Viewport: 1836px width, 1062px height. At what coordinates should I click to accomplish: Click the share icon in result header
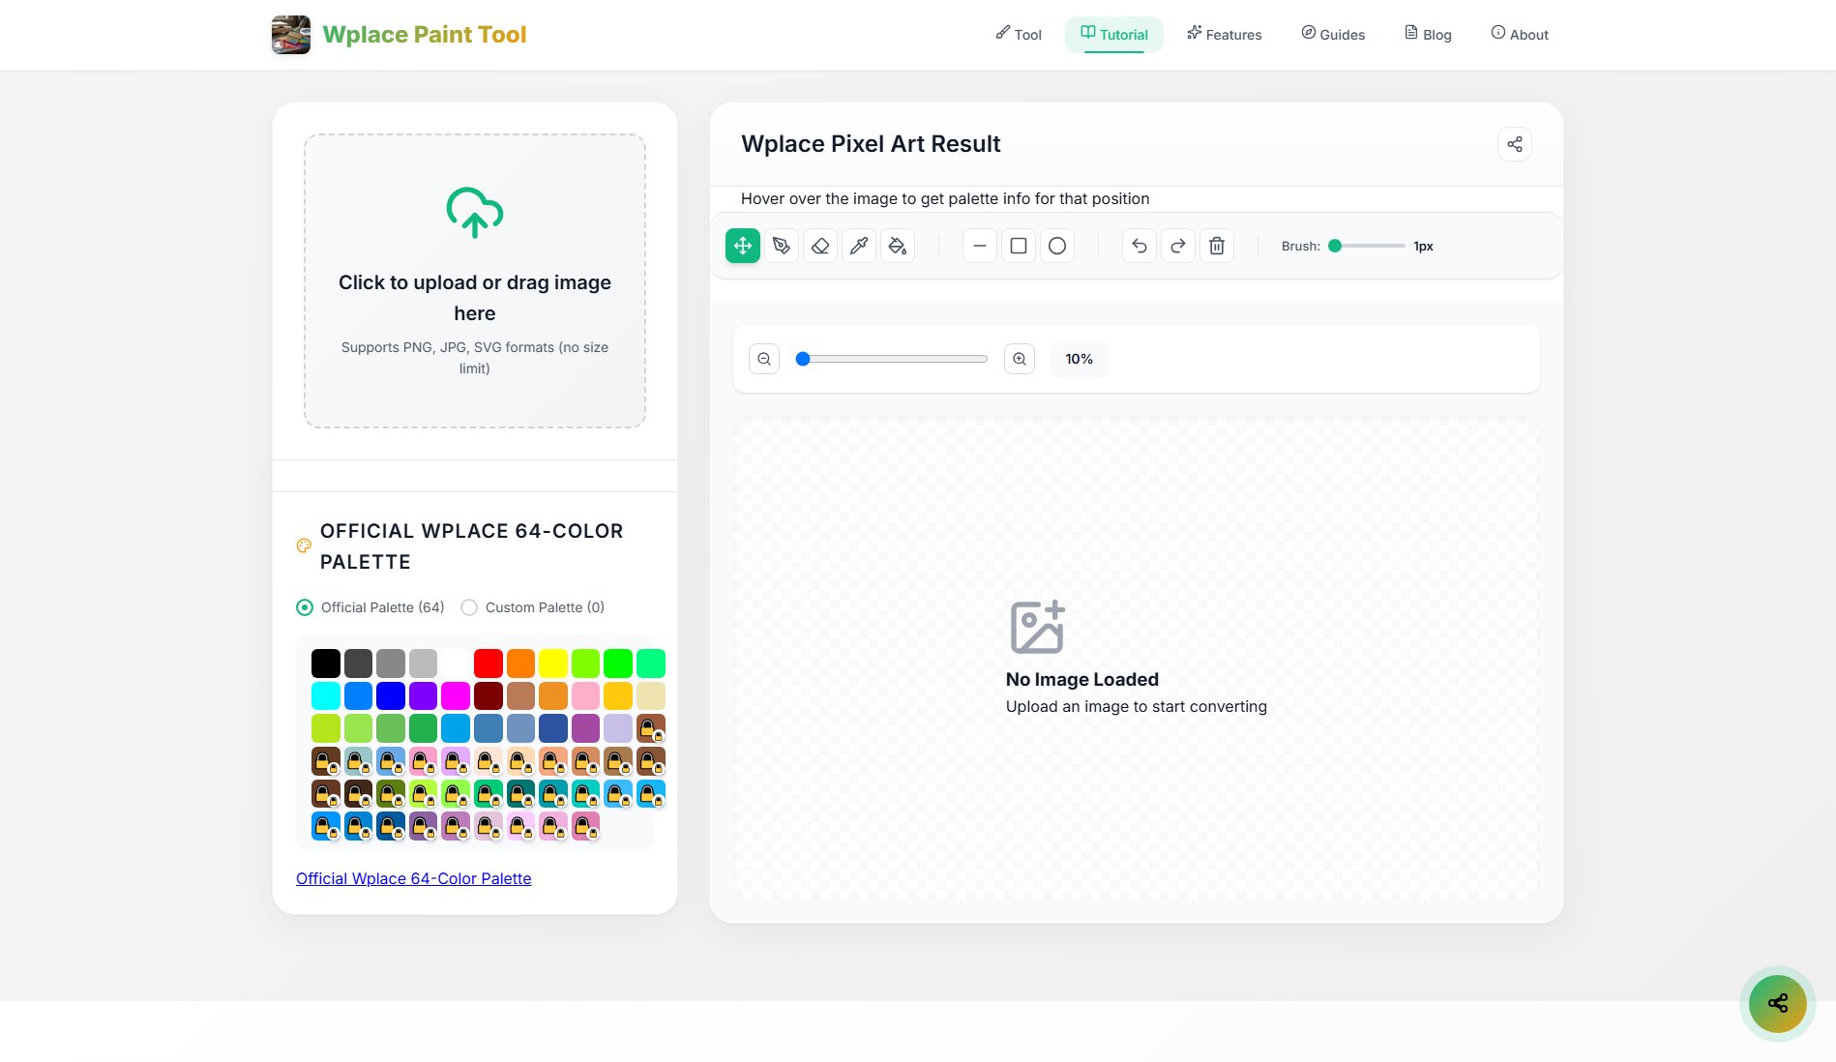(x=1515, y=144)
